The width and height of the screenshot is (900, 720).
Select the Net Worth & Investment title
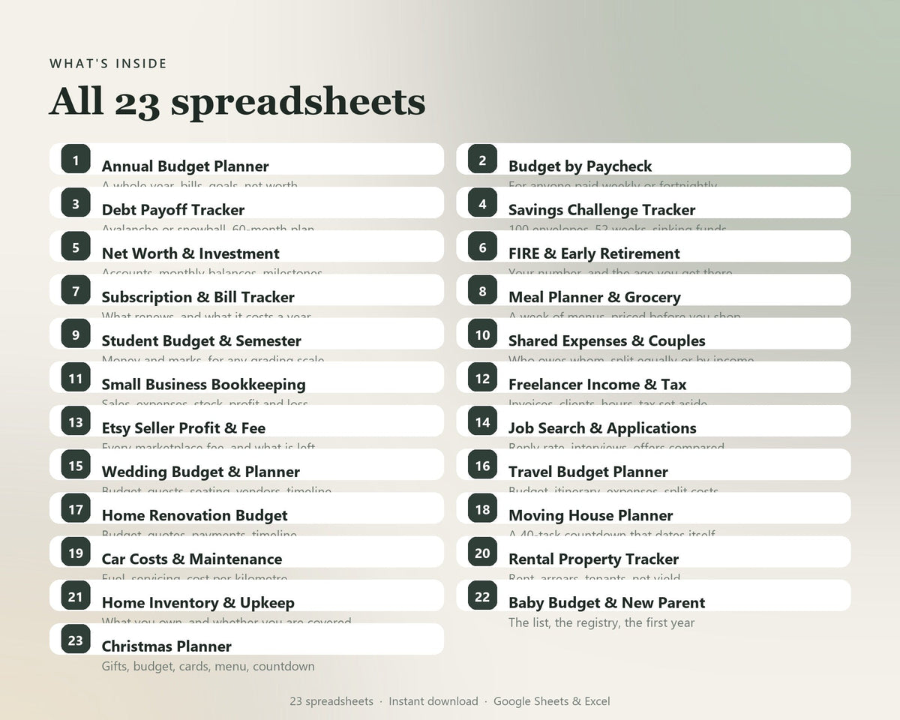(190, 253)
